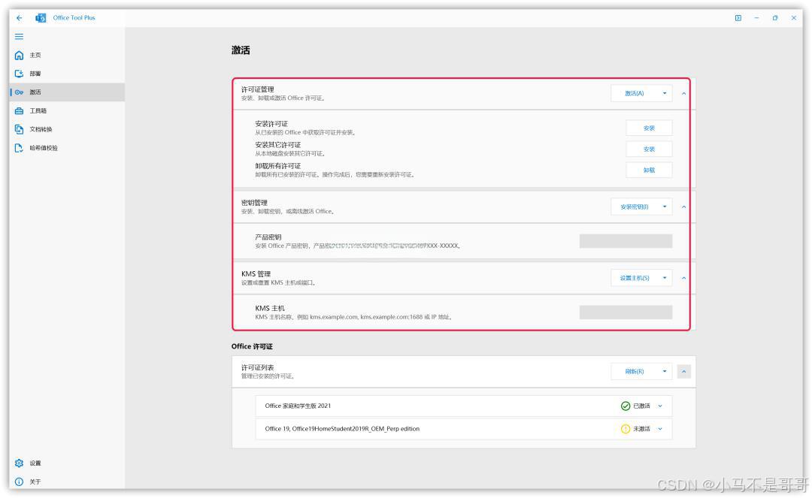Click the Office Tool Plus logo icon

(41, 17)
